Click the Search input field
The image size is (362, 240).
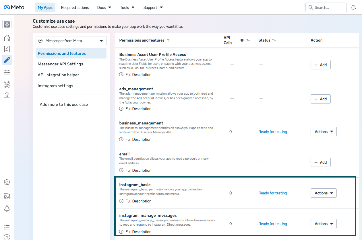coord(326,7)
